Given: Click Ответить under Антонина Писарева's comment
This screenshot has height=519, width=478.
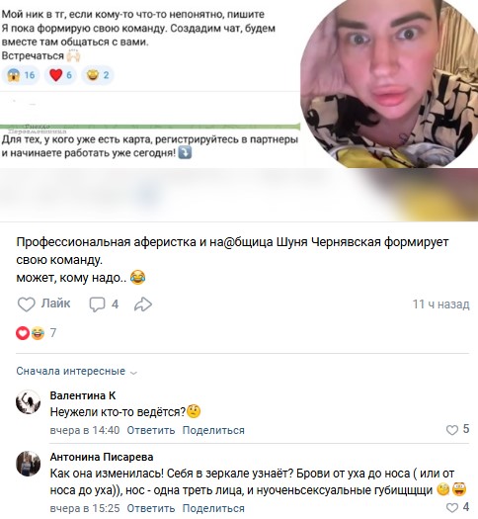Looking at the screenshot, I should click(x=151, y=508).
